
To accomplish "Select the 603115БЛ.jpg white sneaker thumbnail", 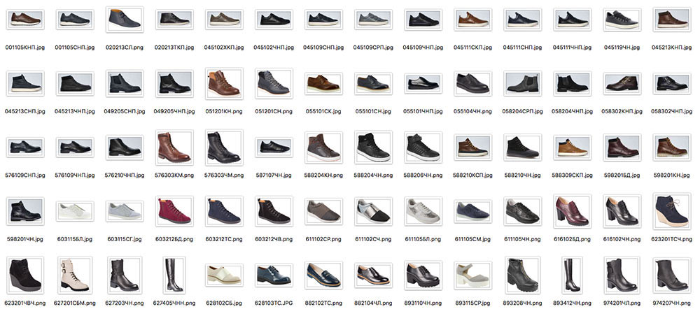I will coord(75,210).
